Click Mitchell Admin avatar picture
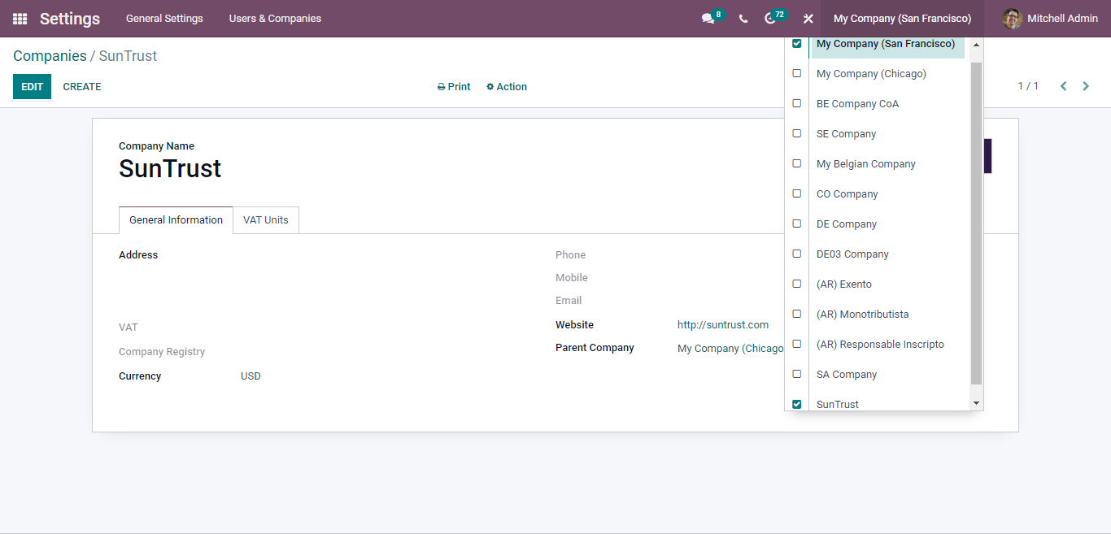The width and height of the screenshot is (1111, 534). pos(1012,19)
